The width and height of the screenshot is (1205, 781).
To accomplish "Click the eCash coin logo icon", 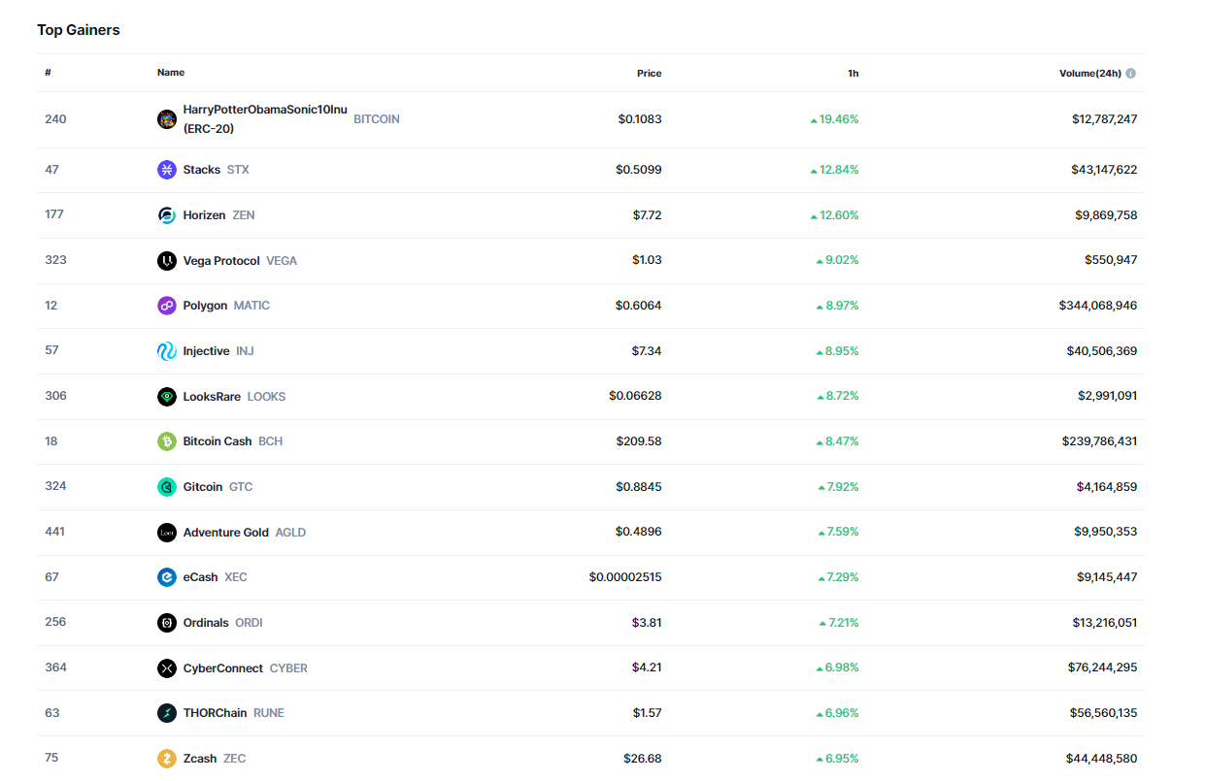I will pos(167,577).
